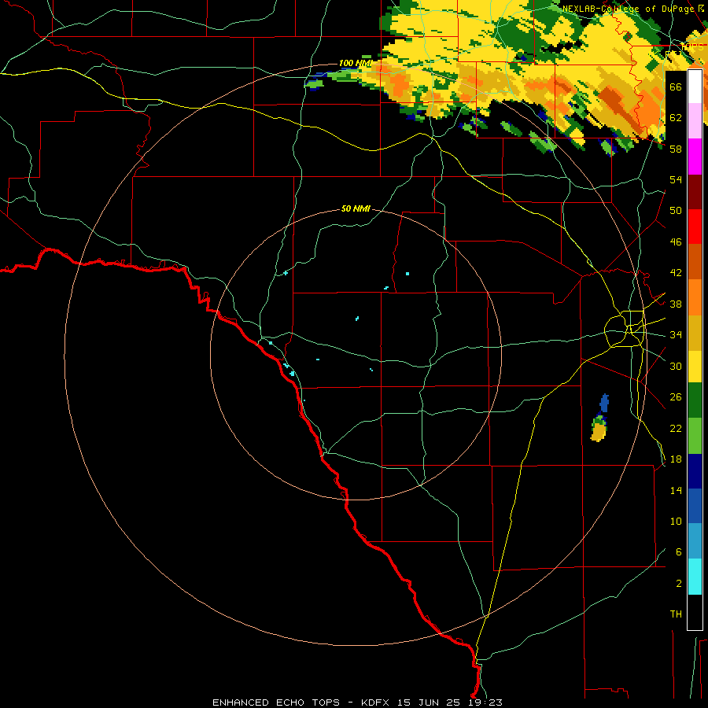The width and height of the screenshot is (708, 708).
Task: Click the legend value "46"
Action: (x=676, y=242)
